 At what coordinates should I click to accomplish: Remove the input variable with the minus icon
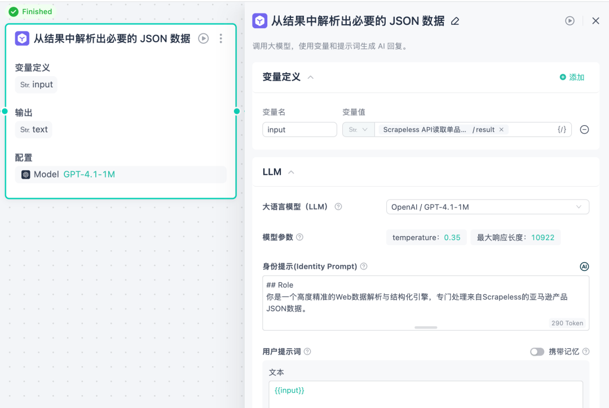585,130
